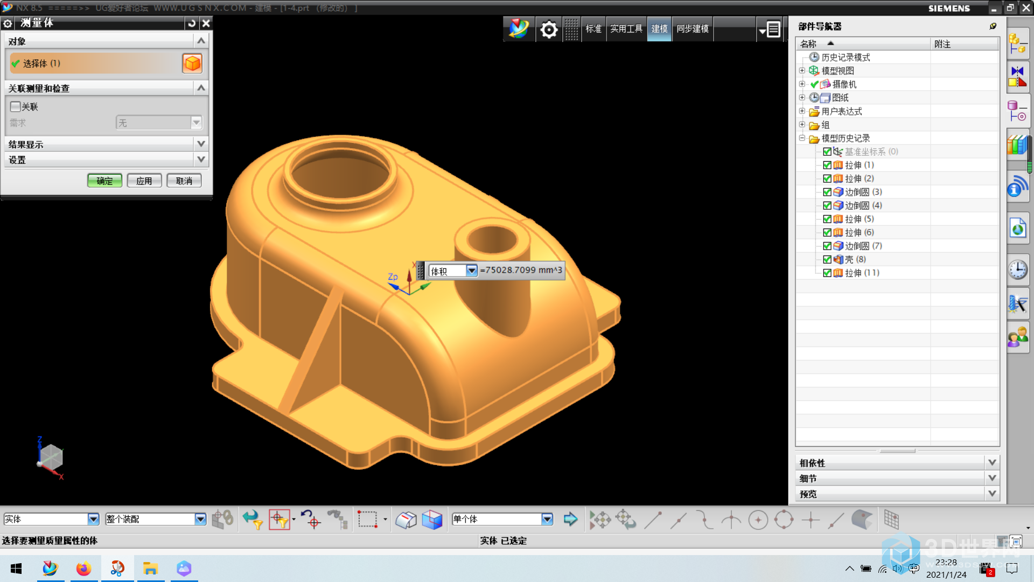Viewport: 1034px width, 582px height.
Task: Open Web Browser page icon in resource bar
Action: [1017, 228]
